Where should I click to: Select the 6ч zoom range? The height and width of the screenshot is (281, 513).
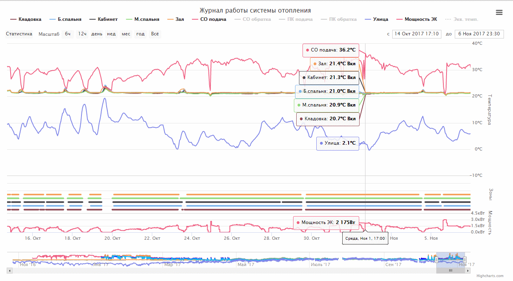(x=68, y=34)
